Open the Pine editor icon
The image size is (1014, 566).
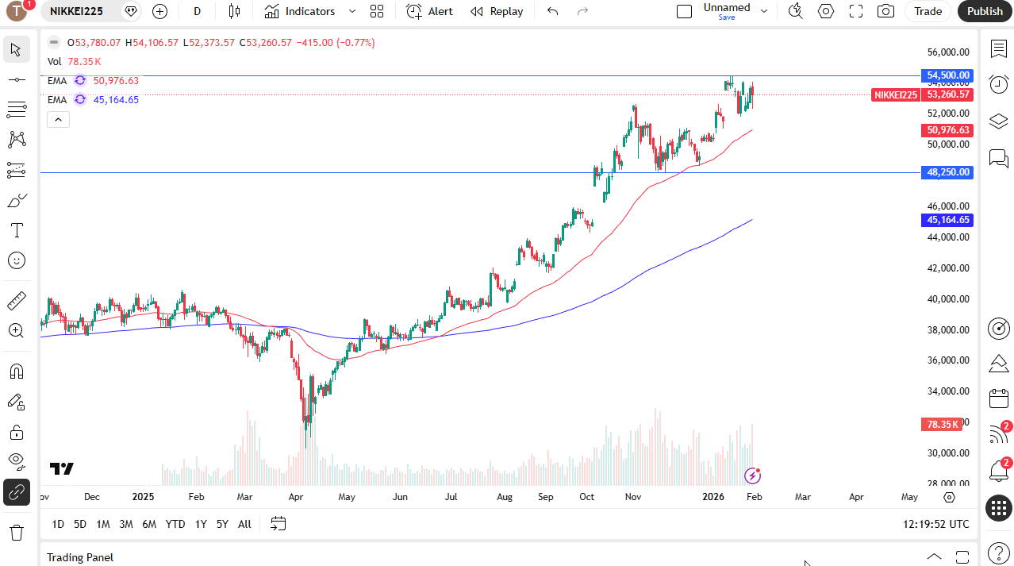click(x=999, y=364)
